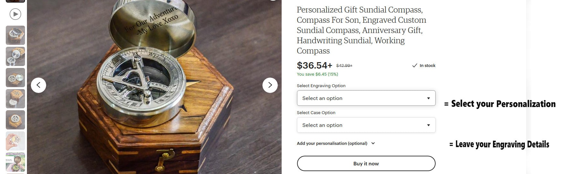Click the main sundial compass photo
This screenshot has width=562, height=174.
pos(154,87)
